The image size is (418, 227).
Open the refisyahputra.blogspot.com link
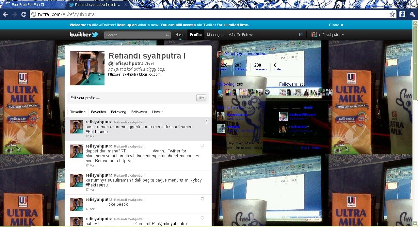(134, 74)
